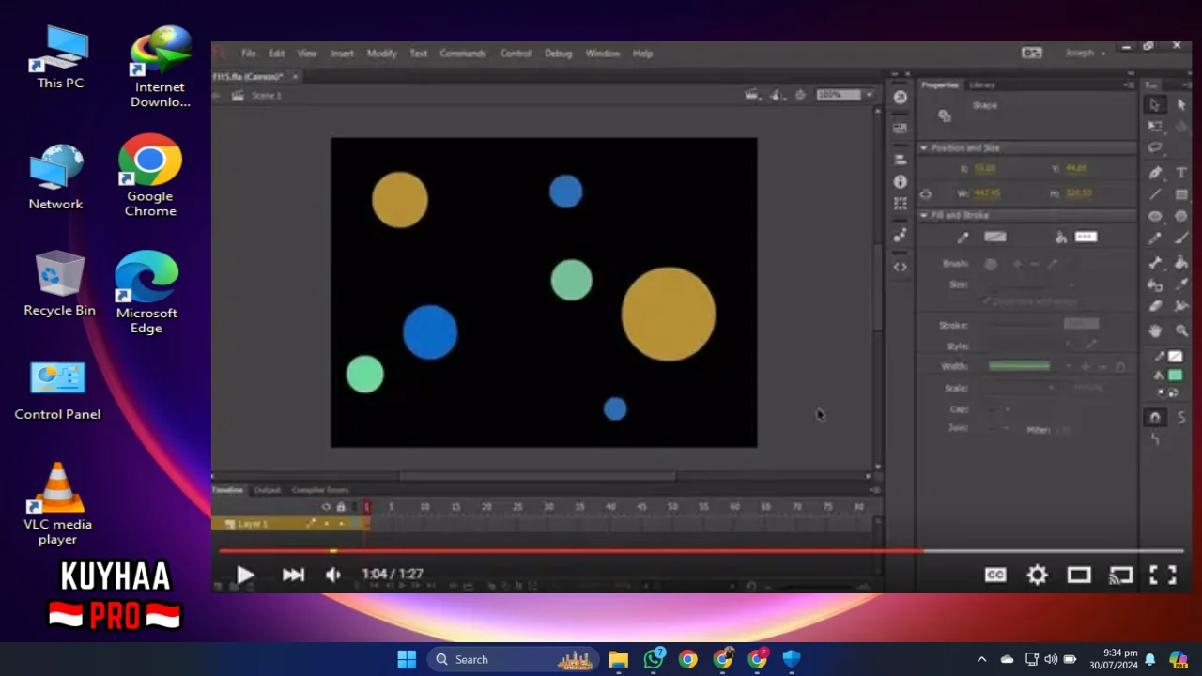Open the Insert menu in Animate
Image resolution: width=1202 pixels, height=676 pixels.
(342, 54)
